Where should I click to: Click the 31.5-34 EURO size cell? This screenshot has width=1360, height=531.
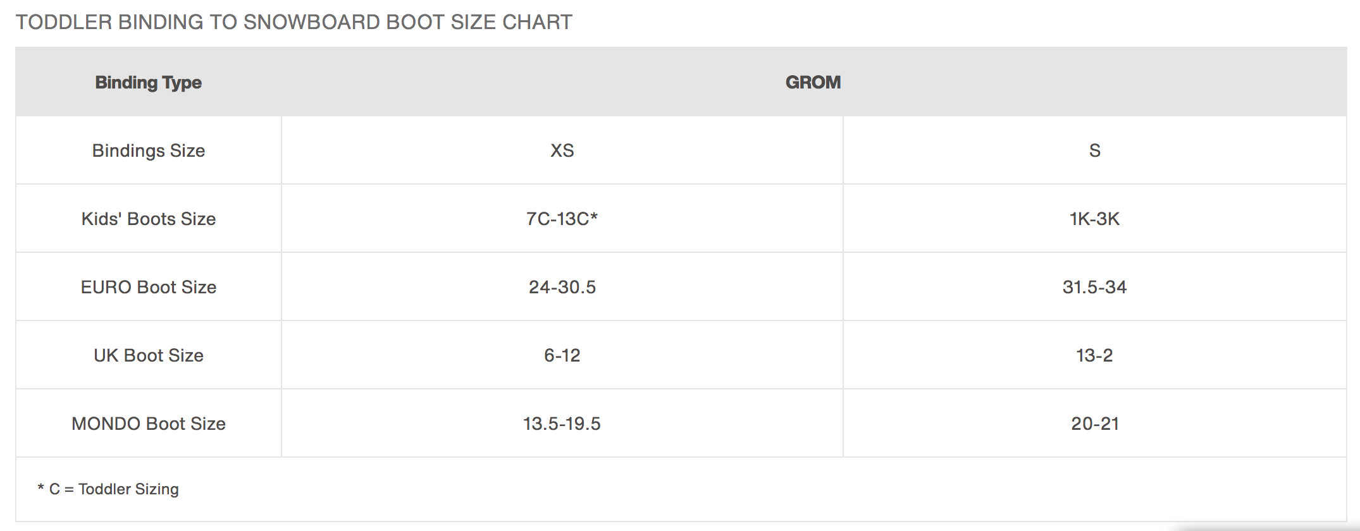coord(1094,287)
